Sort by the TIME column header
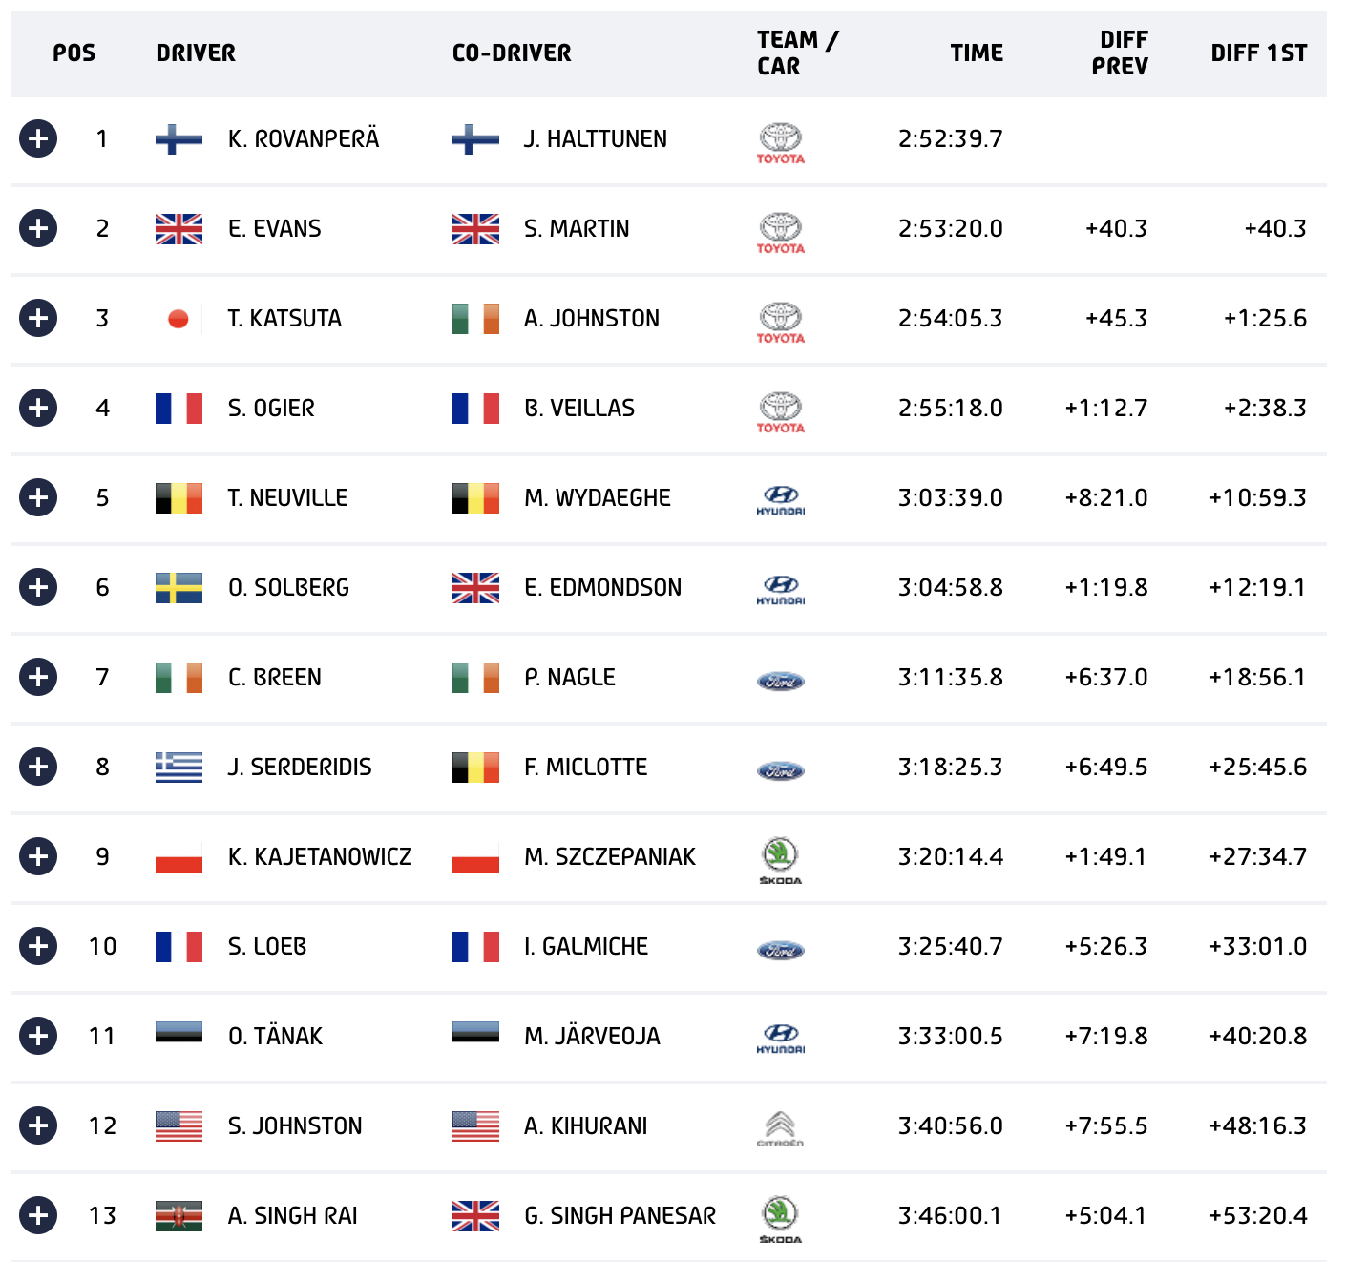The width and height of the screenshot is (1346, 1262). [976, 53]
